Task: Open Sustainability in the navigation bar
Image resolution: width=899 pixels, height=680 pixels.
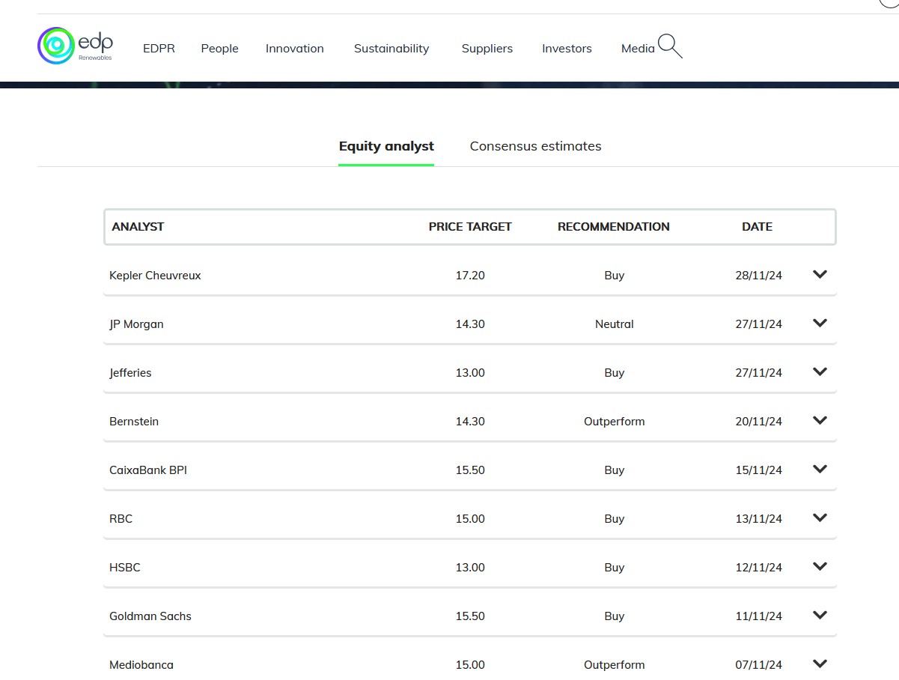Action: click(x=391, y=49)
